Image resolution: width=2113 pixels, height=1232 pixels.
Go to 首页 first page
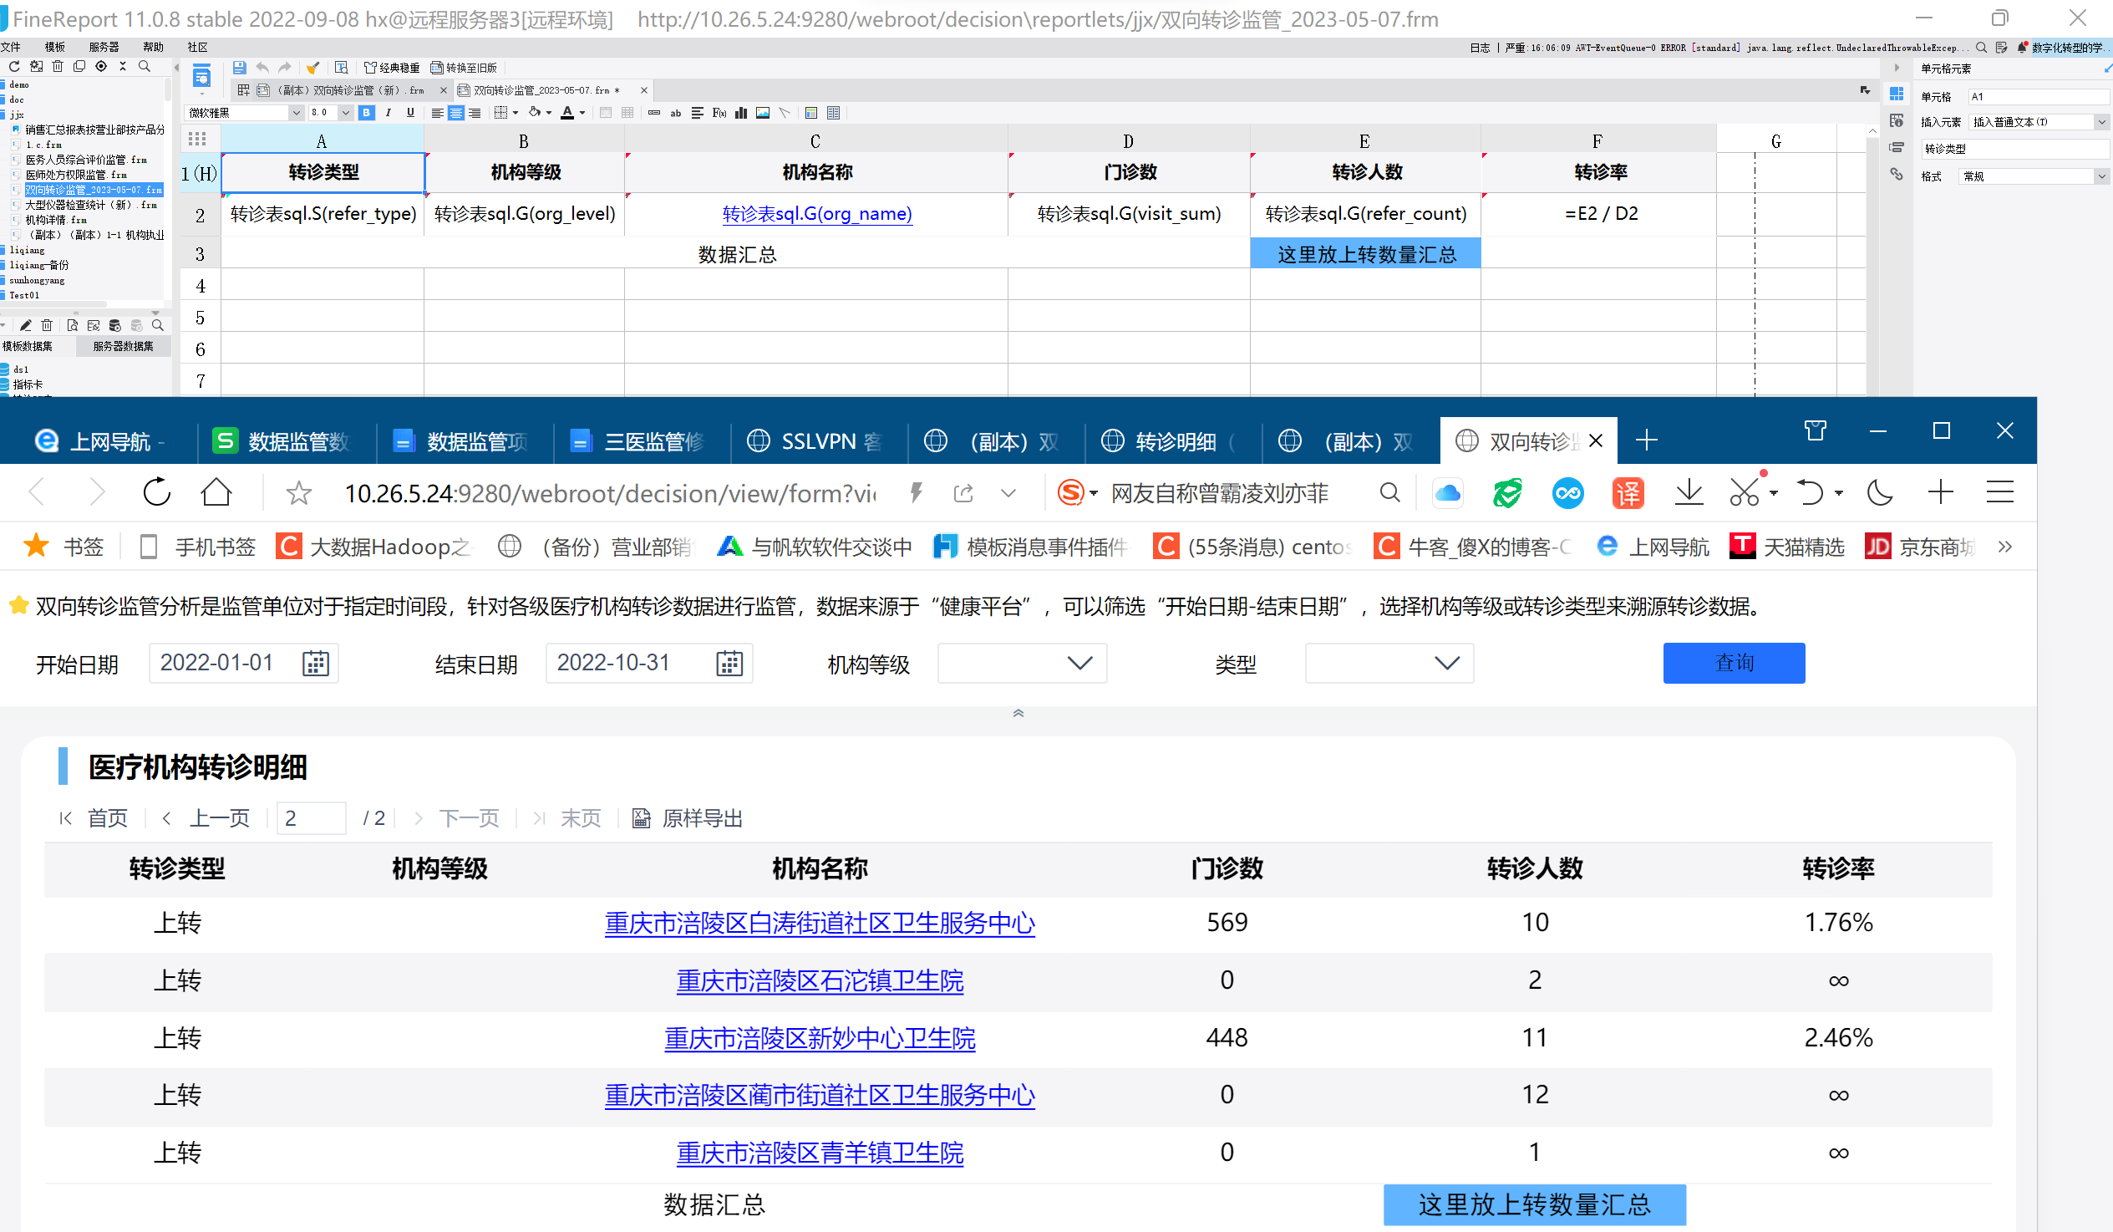point(94,817)
